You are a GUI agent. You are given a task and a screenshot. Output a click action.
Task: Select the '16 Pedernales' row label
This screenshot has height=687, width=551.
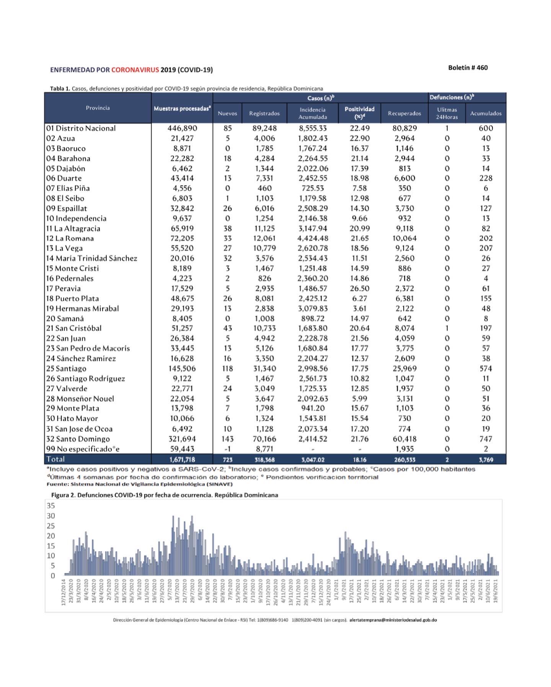pyautogui.click(x=70, y=278)
